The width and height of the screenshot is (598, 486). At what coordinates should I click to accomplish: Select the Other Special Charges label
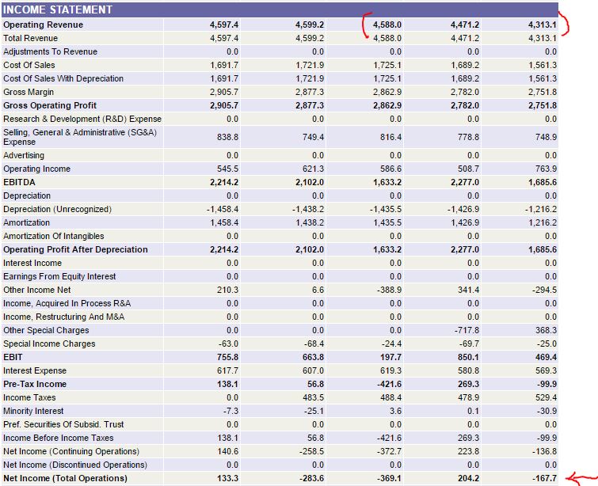[x=46, y=331]
